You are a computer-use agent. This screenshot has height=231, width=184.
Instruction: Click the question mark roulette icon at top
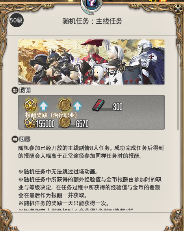click(x=91, y=3)
